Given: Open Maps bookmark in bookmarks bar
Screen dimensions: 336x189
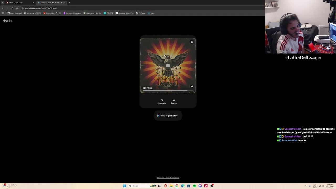Looking at the screenshot, I should (151, 13).
